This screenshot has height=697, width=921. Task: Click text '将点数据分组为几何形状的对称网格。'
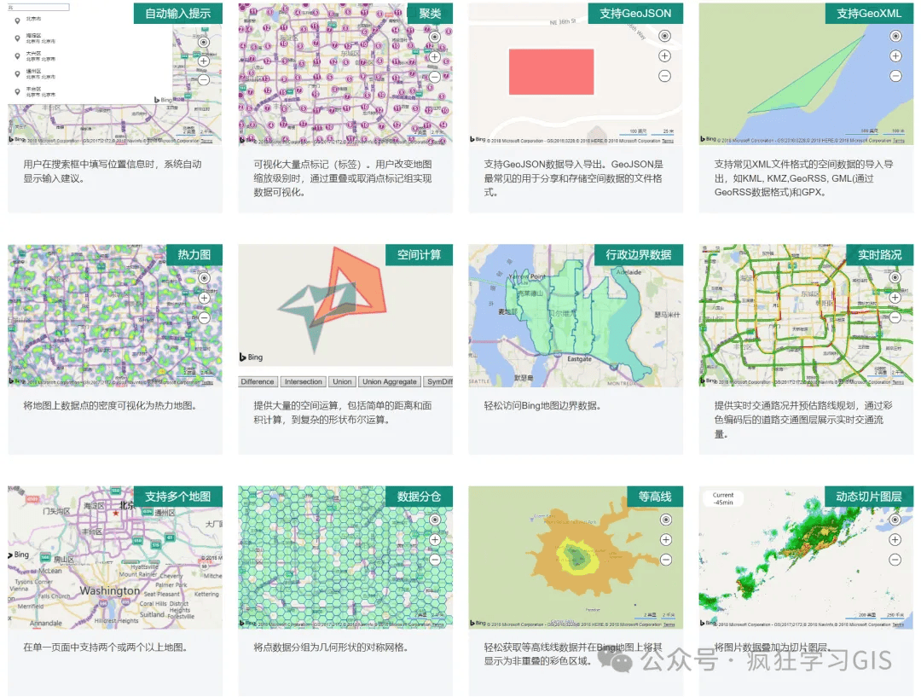[331, 647]
